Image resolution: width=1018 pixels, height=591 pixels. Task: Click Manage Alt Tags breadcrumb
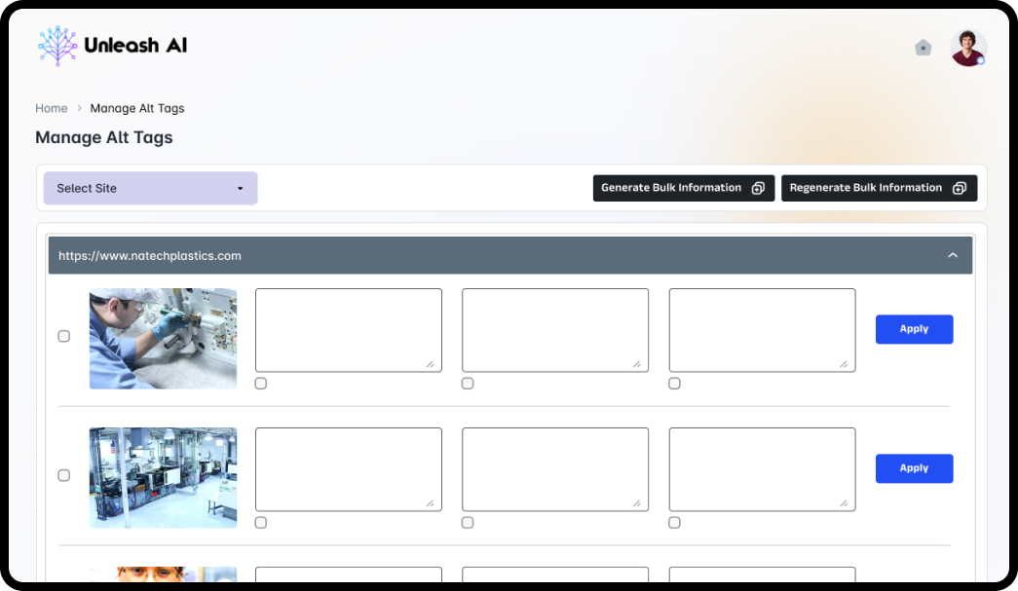pyautogui.click(x=137, y=108)
